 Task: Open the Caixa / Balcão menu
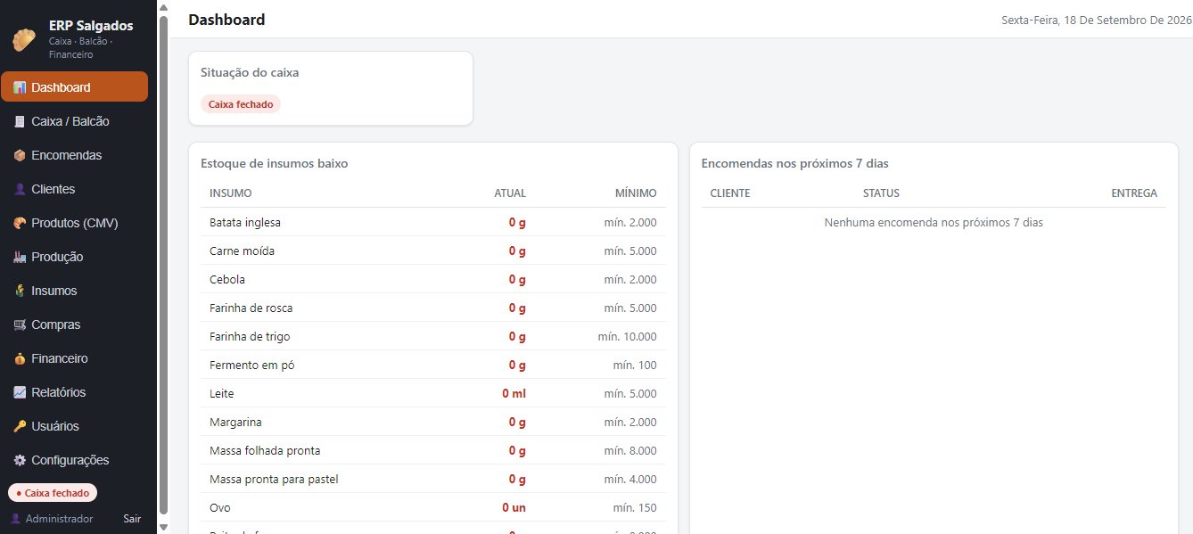[x=74, y=121]
